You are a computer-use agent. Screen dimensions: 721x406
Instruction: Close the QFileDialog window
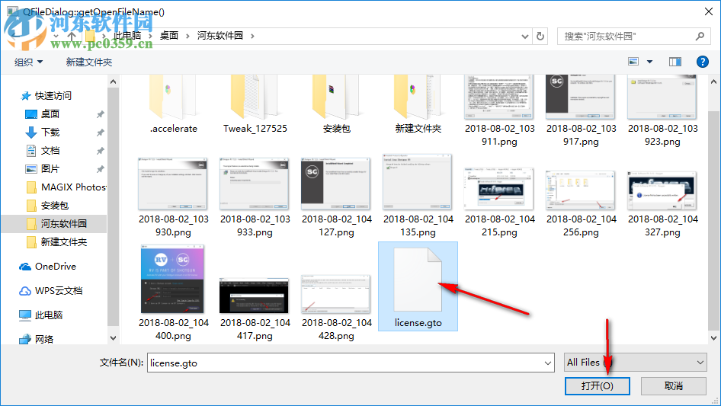[x=709, y=11]
